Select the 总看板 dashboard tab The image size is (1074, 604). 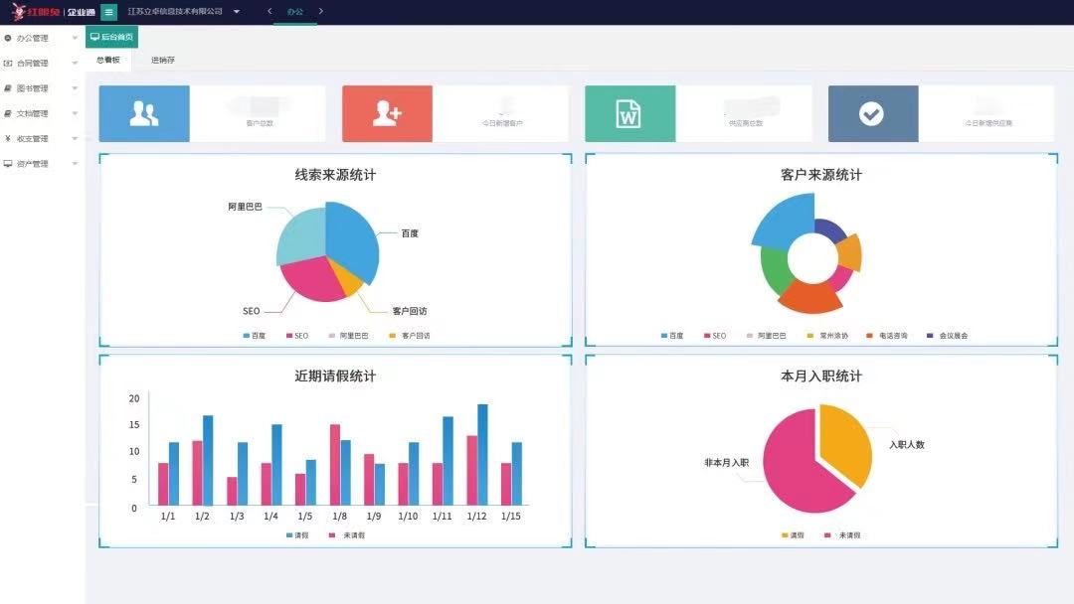point(108,61)
